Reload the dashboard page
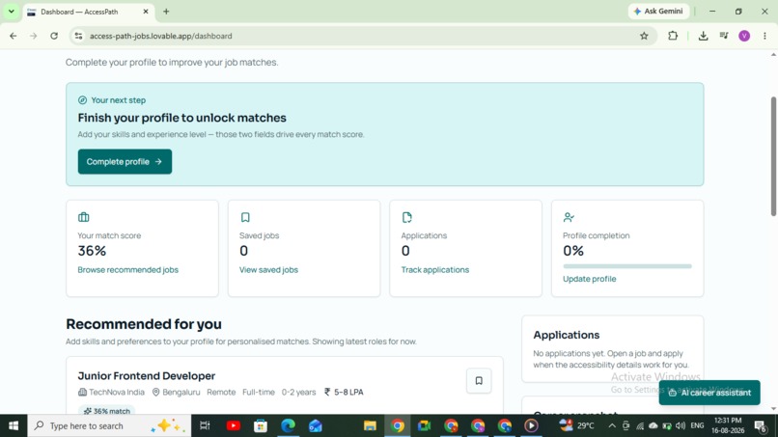The width and height of the screenshot is (778, 437). (x=54, y=36)
